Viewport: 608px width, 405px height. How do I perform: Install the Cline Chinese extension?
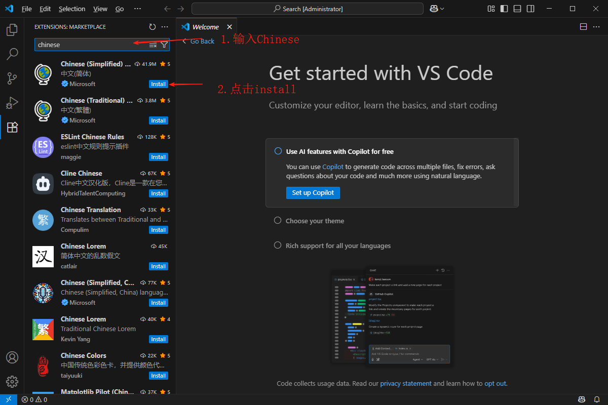tap(159, 193)
